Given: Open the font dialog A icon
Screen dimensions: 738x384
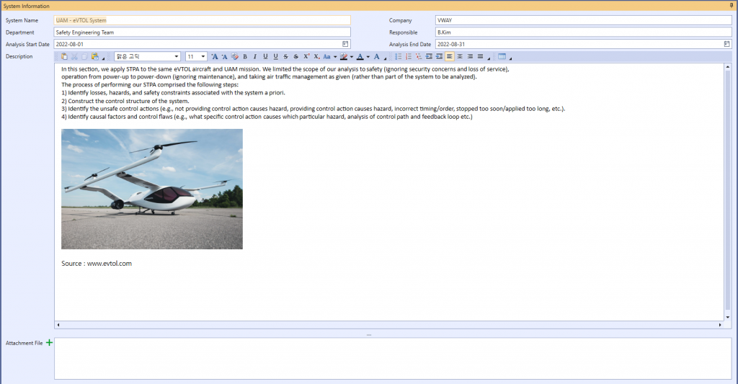Looking at the screenshot, I should tap(376, 56).
